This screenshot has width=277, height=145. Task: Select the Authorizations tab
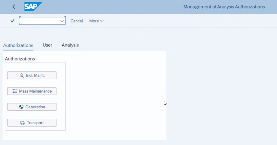point(18,45)
